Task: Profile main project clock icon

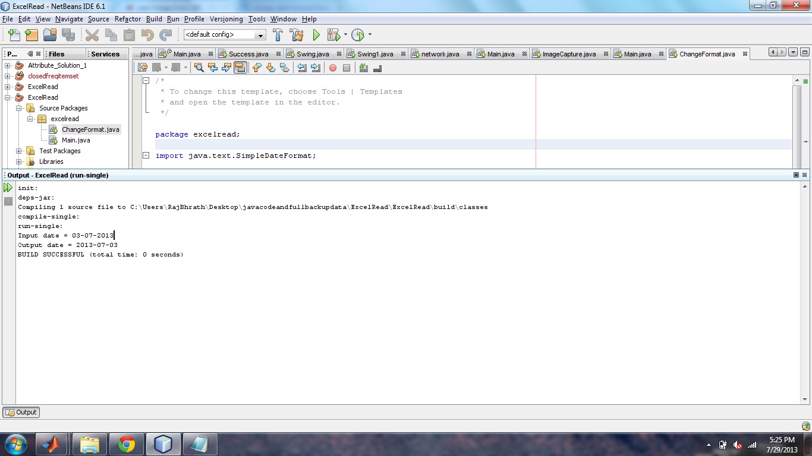Action: tap(357, 35)
